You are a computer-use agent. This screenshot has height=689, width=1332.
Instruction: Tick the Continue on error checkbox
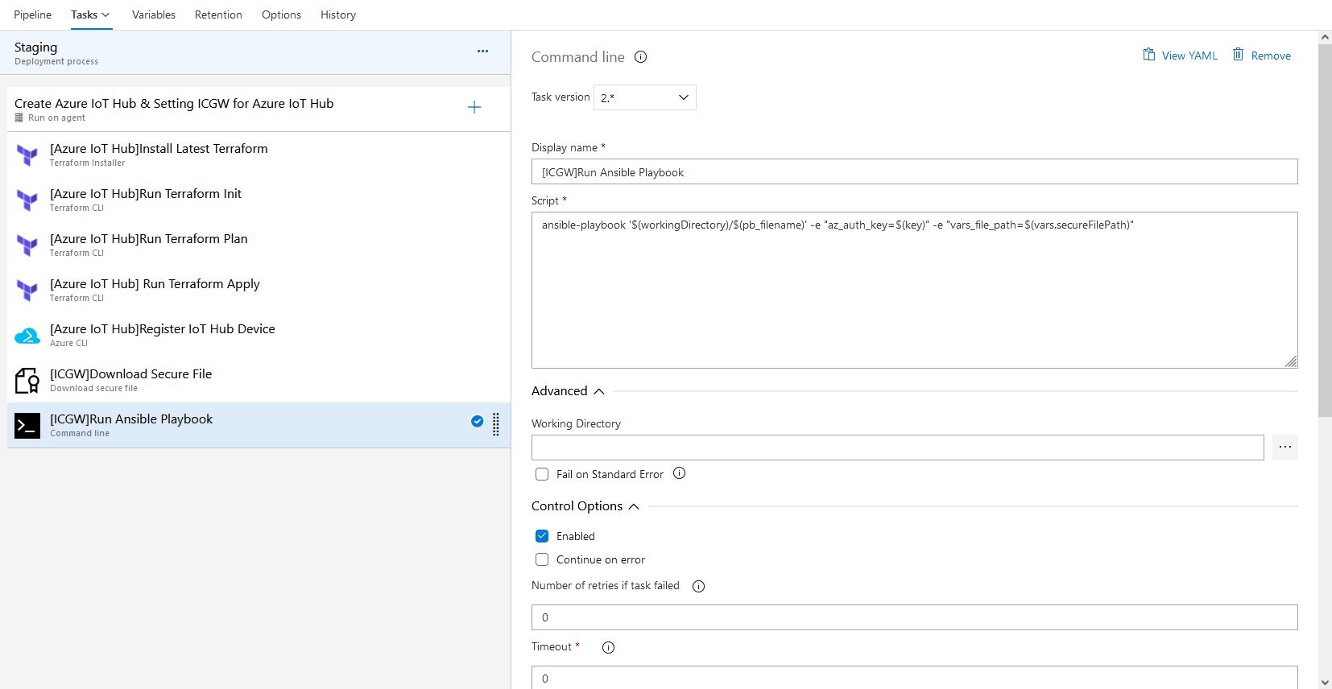click(542, 559)
